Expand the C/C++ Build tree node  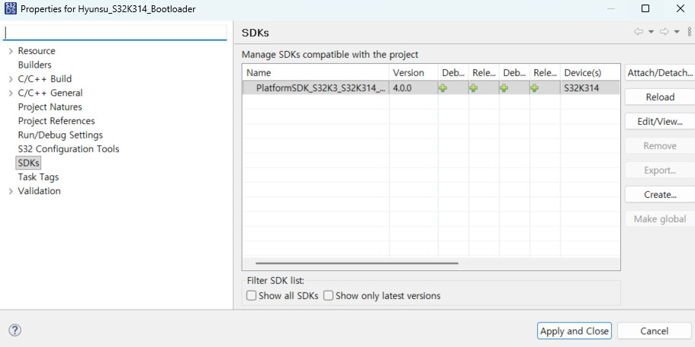(x=11, y=79)
